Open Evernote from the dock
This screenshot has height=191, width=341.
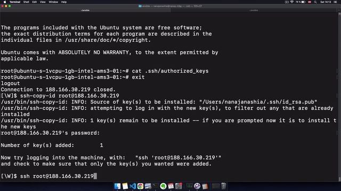coord(163,186)
